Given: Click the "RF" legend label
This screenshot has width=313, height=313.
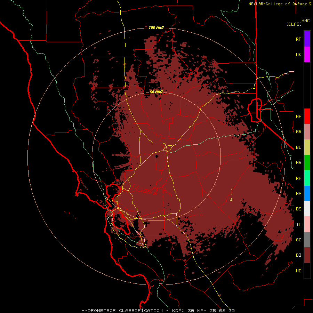Looking at the screenshot, I should 298,39.
